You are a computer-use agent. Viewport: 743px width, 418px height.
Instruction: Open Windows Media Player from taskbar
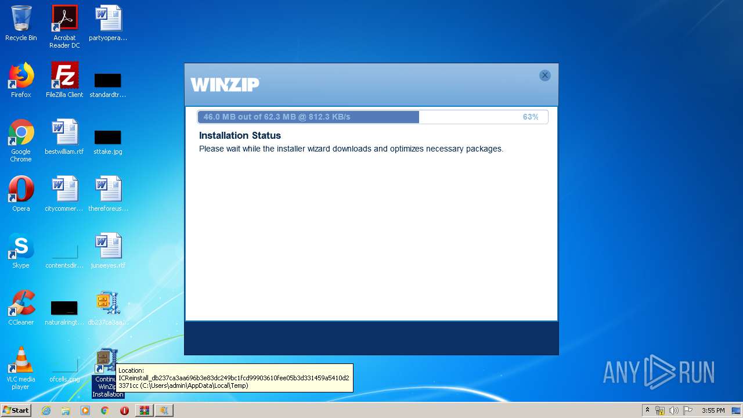(85, 410)
